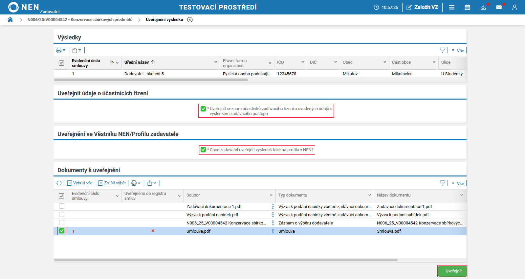Screen dimensions: 525x279
Task: Open the IČO column dropdown arrow
Action: 302,62
